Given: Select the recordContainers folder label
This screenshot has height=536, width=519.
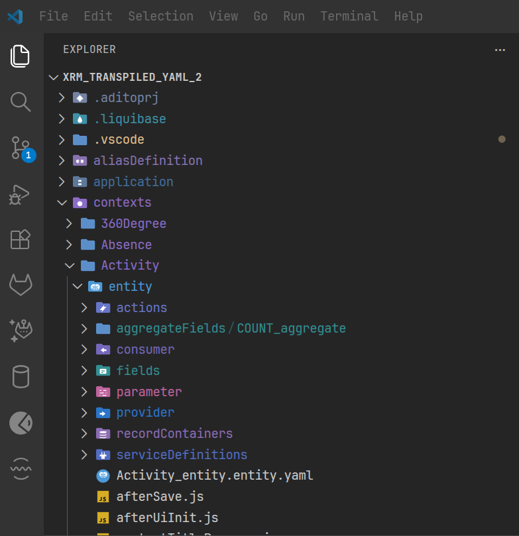Looking at the screenshot, I should point(175,434).
